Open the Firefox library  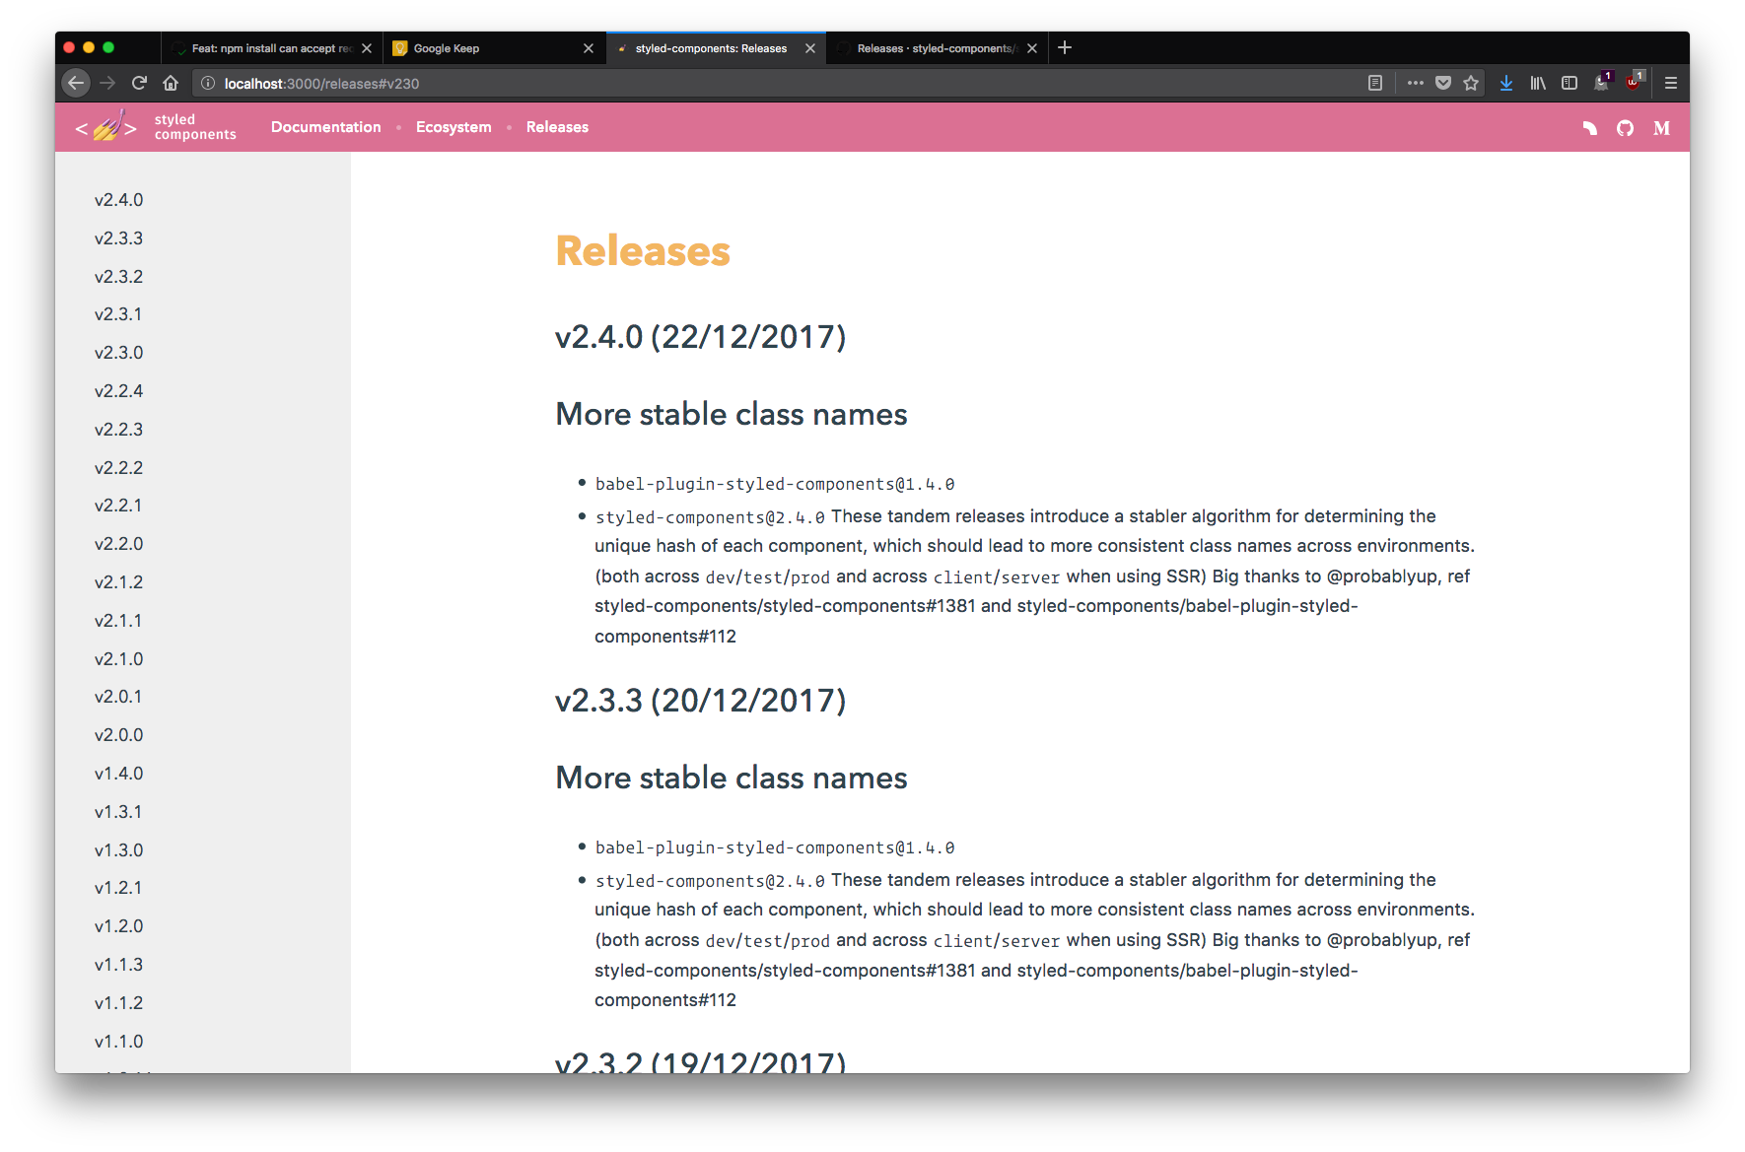tap(1538, 84)
